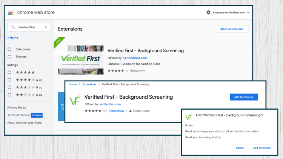
Task: Choose the two stars & up filter
Action: [9, 95]
